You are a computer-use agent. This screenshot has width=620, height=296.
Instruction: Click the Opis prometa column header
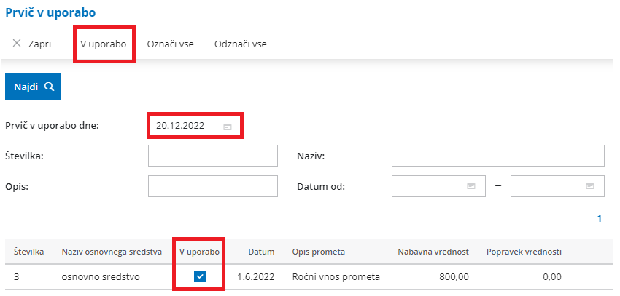coord(319,252)
